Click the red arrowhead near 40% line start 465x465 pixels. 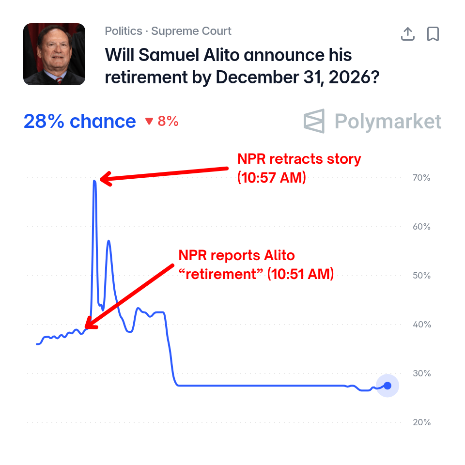[91, 323]
